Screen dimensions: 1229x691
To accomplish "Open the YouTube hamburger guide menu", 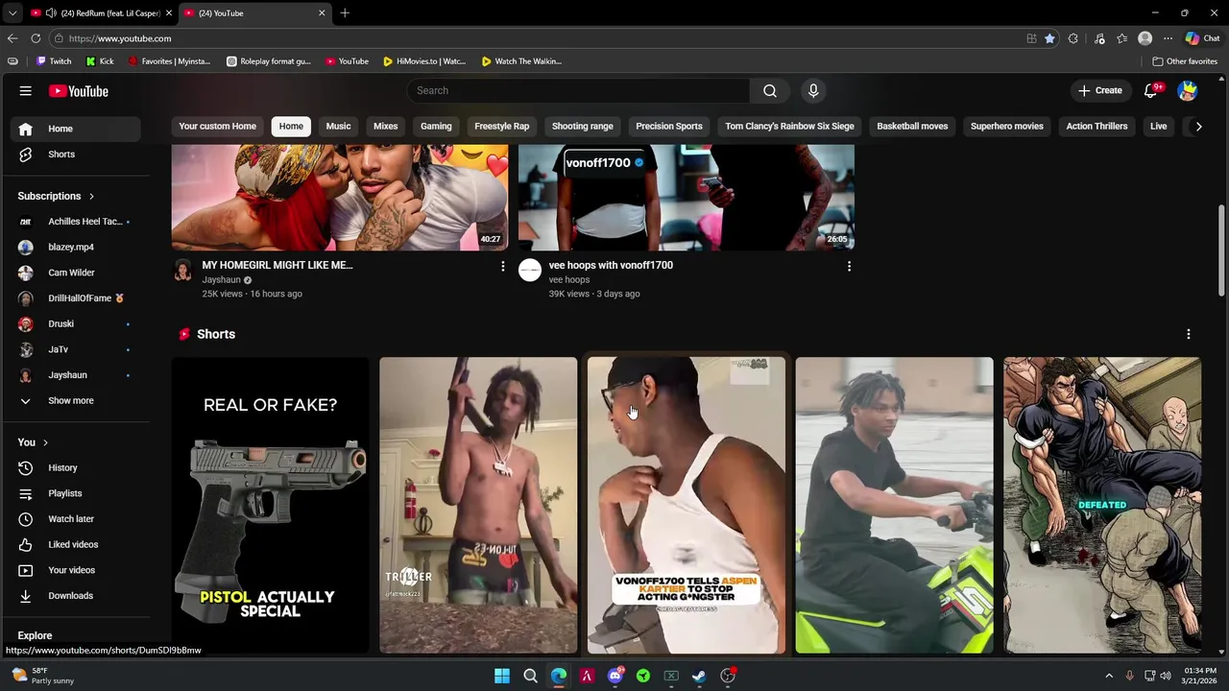I will point(26,91).
